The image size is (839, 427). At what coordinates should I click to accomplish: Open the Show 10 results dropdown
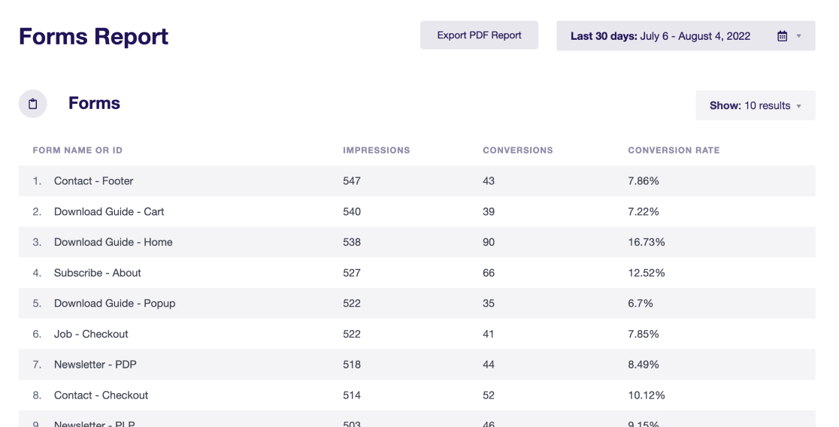(755, 105)
